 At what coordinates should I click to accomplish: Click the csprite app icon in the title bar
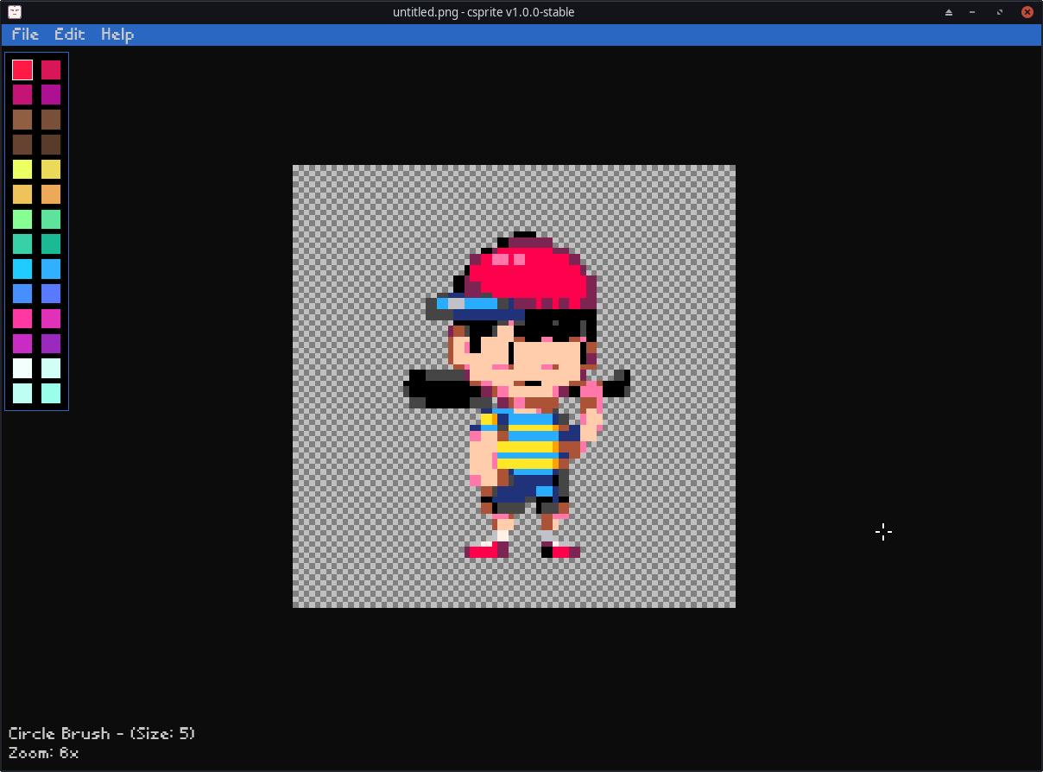[x=15, y=12]
